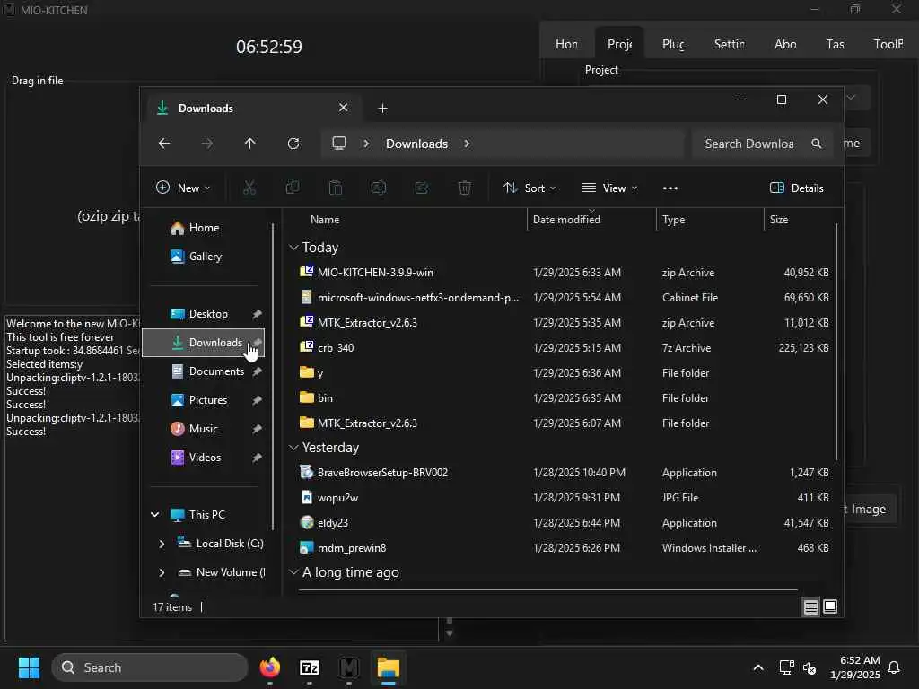
Task: Open the See more ellipsis menu
Action: [x=670, y=188]
